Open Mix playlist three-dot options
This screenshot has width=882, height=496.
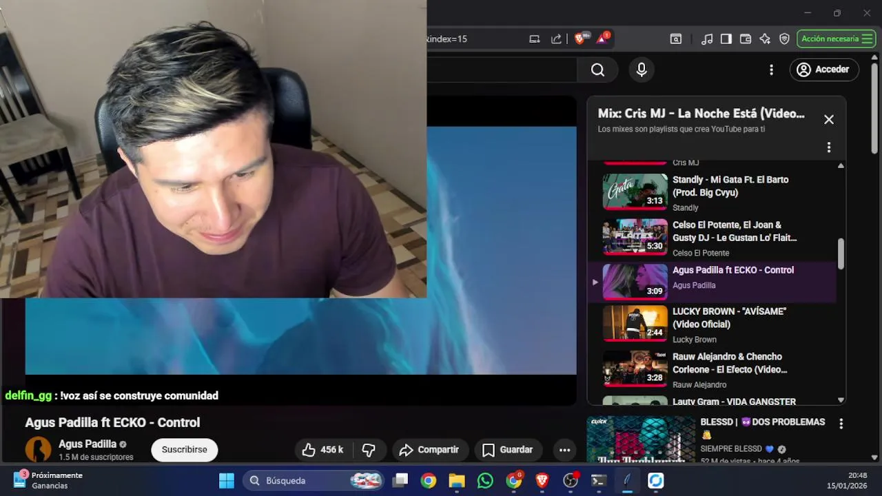829,147
